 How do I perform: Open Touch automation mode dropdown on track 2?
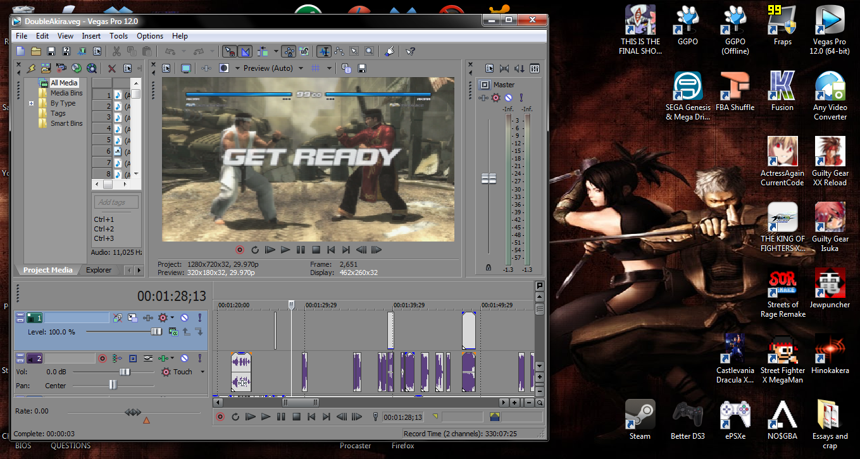[x=203, y=372]
